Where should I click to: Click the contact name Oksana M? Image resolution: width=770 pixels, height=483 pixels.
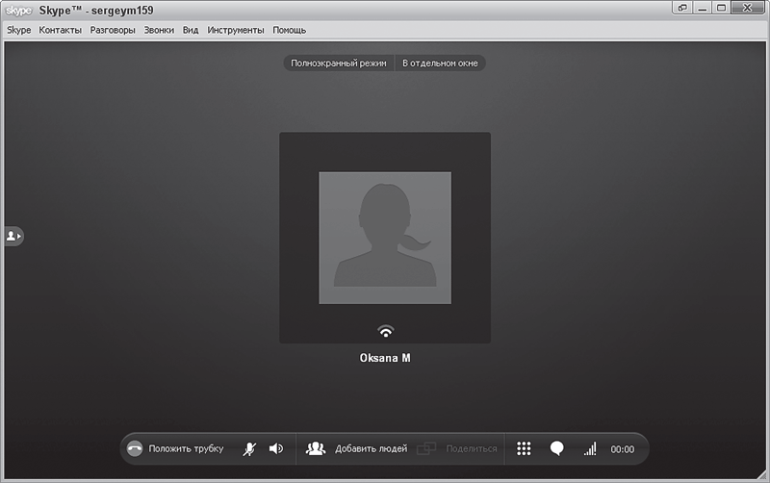(385, 358)
